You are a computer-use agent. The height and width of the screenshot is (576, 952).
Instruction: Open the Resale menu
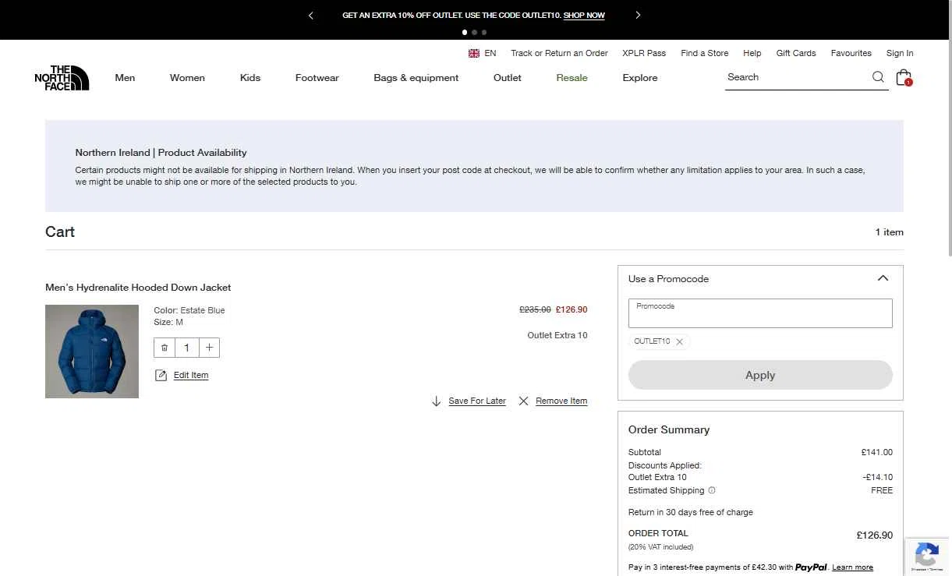point(572,78)
